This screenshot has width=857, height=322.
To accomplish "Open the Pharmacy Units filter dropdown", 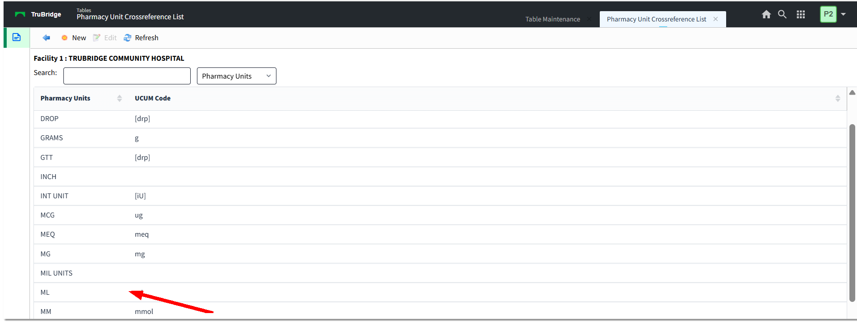I will point(237,76).
